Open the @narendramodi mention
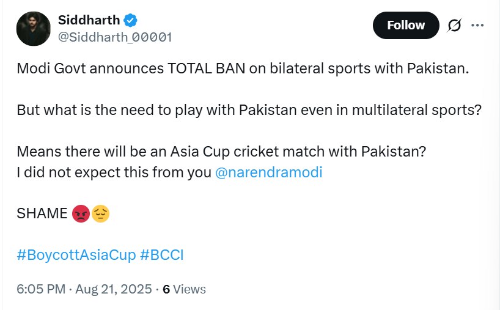500x310 pixels. [269, 172]
